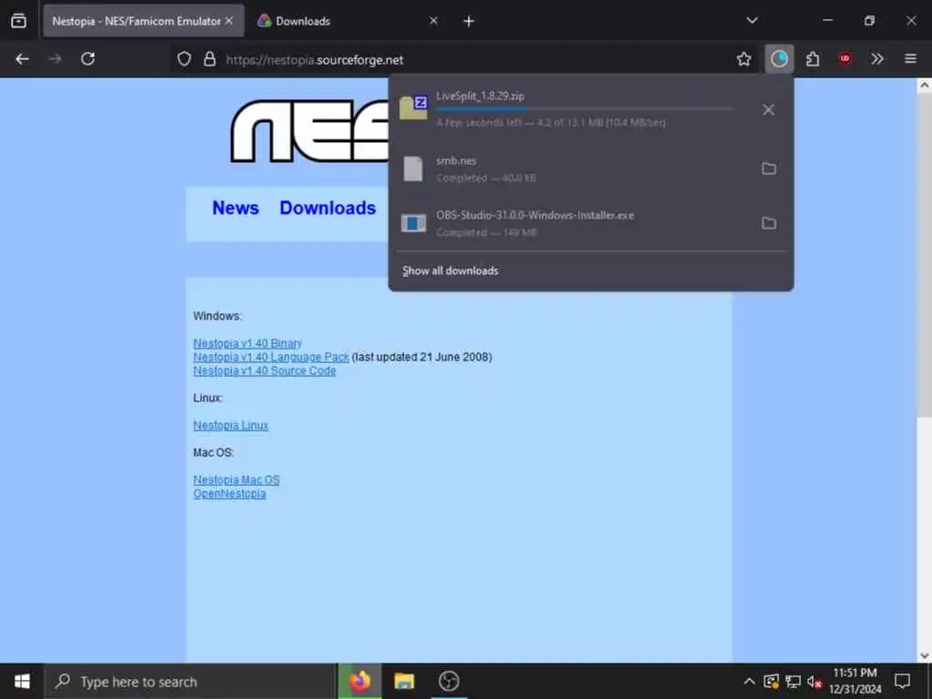Click the forward navigation arrow
The width and height of the screenshot is (932, 699).
[x=55, y=59]
